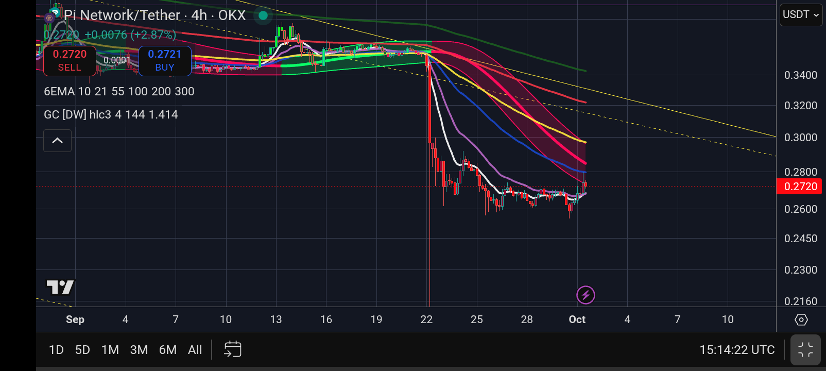Open the USDT currency dropdown
Viewport: 826px width, 371px height.
801,15
